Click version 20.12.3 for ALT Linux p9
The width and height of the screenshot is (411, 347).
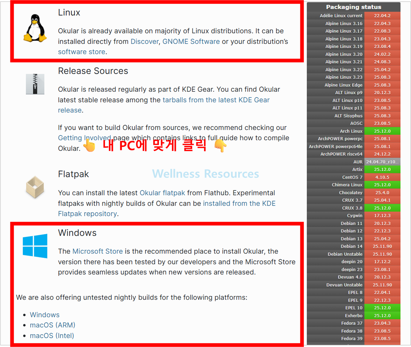pyautogui.click(x=382, y=93)
